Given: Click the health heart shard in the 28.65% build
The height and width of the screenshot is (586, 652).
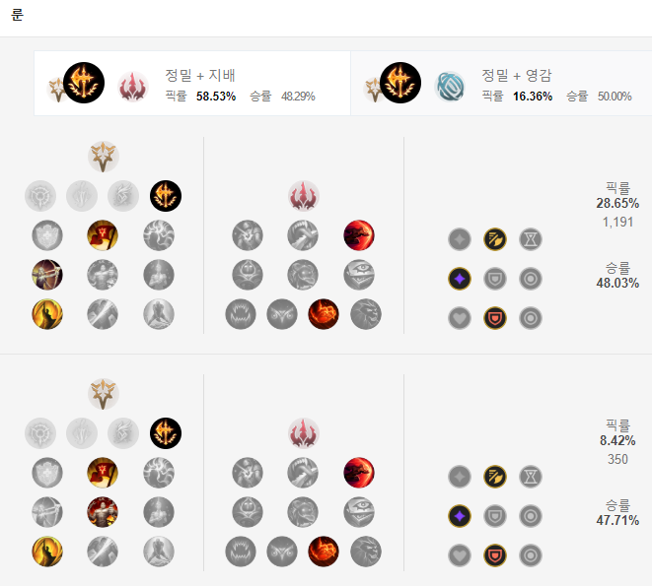Looking at the screenshot, I should click(x=460, y=318).
